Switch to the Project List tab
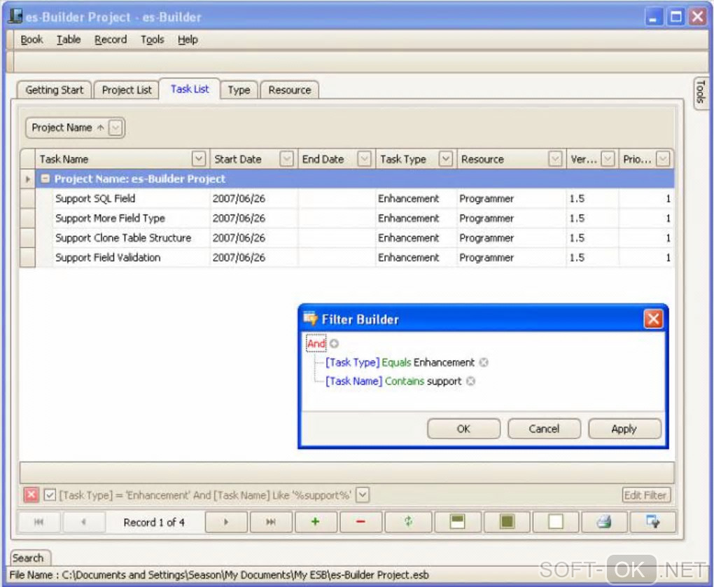 click(127, 90)
